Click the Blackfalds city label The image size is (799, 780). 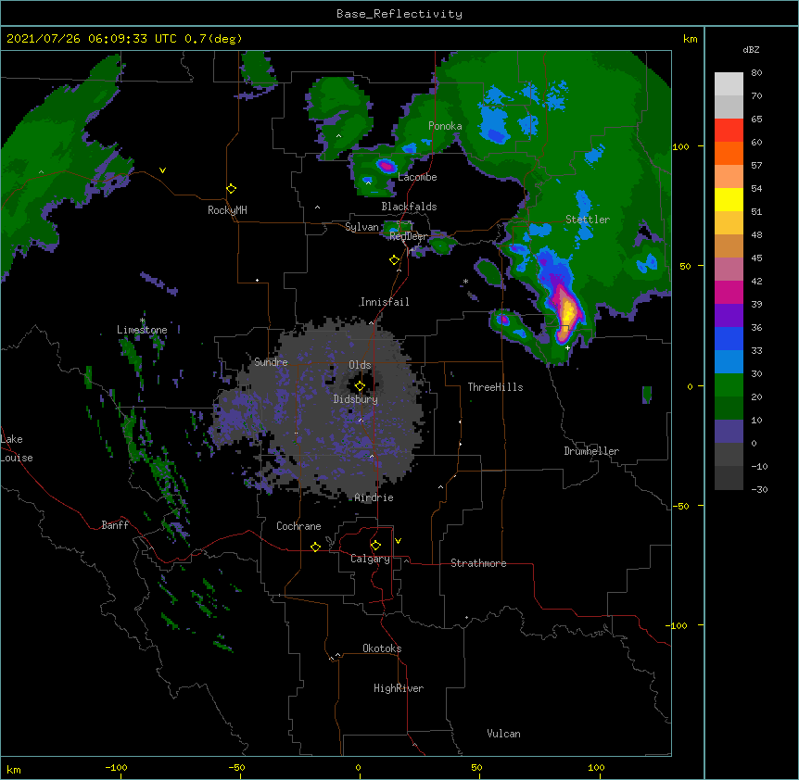(409, 207)
